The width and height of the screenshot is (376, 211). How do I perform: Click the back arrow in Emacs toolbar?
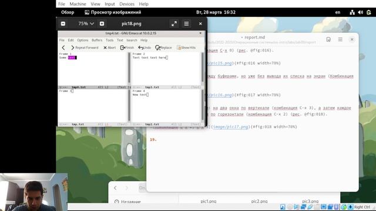63,47
